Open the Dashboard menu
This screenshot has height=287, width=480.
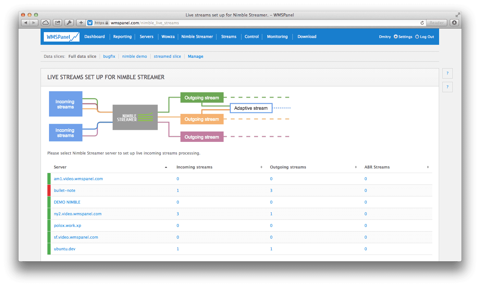click(x=94, y=37)
